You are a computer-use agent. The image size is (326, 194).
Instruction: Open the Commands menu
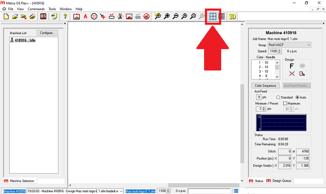coord(36,9)
